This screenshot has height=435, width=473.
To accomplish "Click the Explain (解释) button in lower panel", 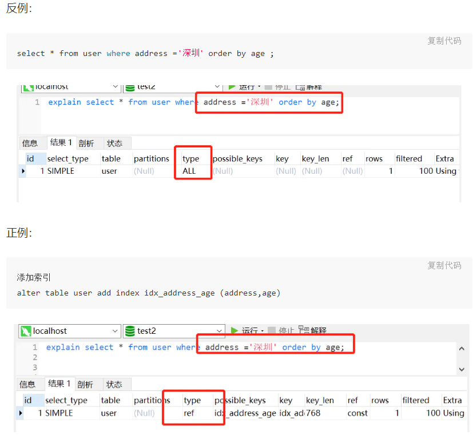I will click(x=312, y=330).
